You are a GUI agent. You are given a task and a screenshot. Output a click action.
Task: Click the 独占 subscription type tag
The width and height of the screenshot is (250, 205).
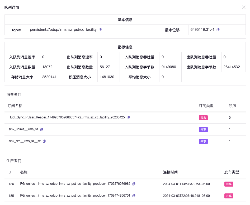(203, 118)
